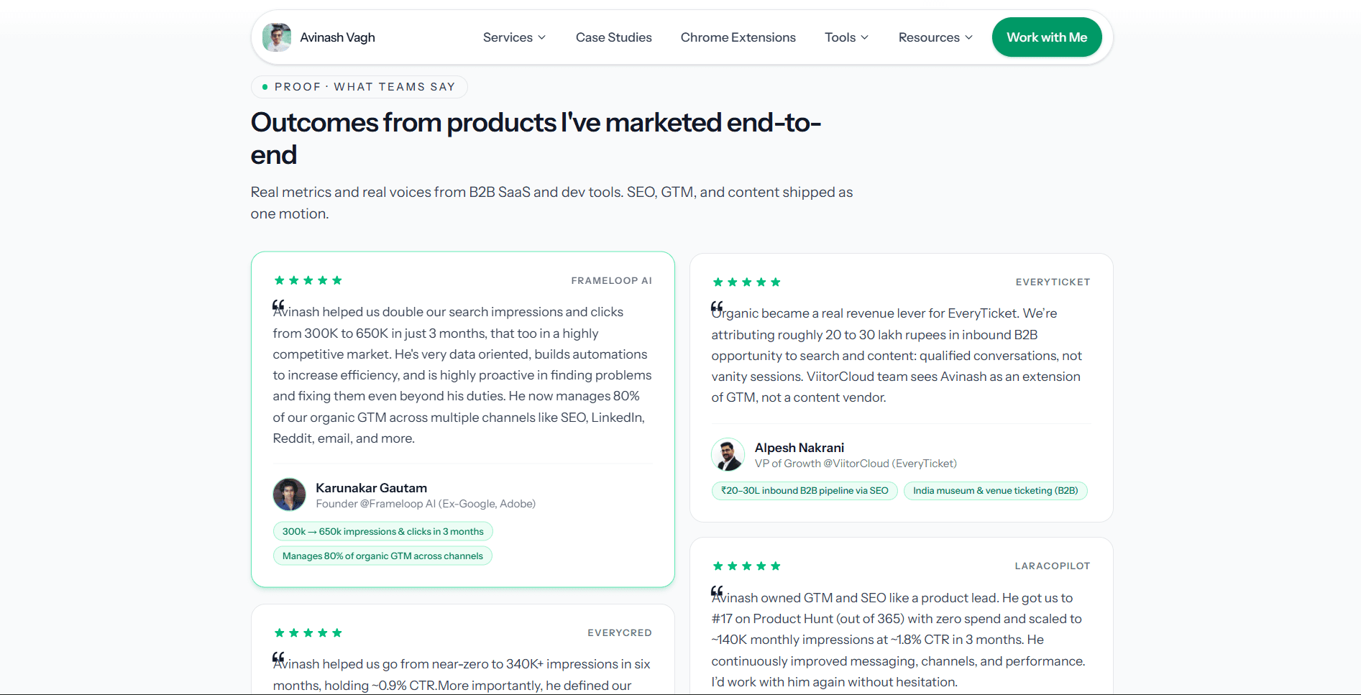The image size is (1361, 695).
Task: Click the India museum & venue ticketing tag
Action: coord(995,490)
